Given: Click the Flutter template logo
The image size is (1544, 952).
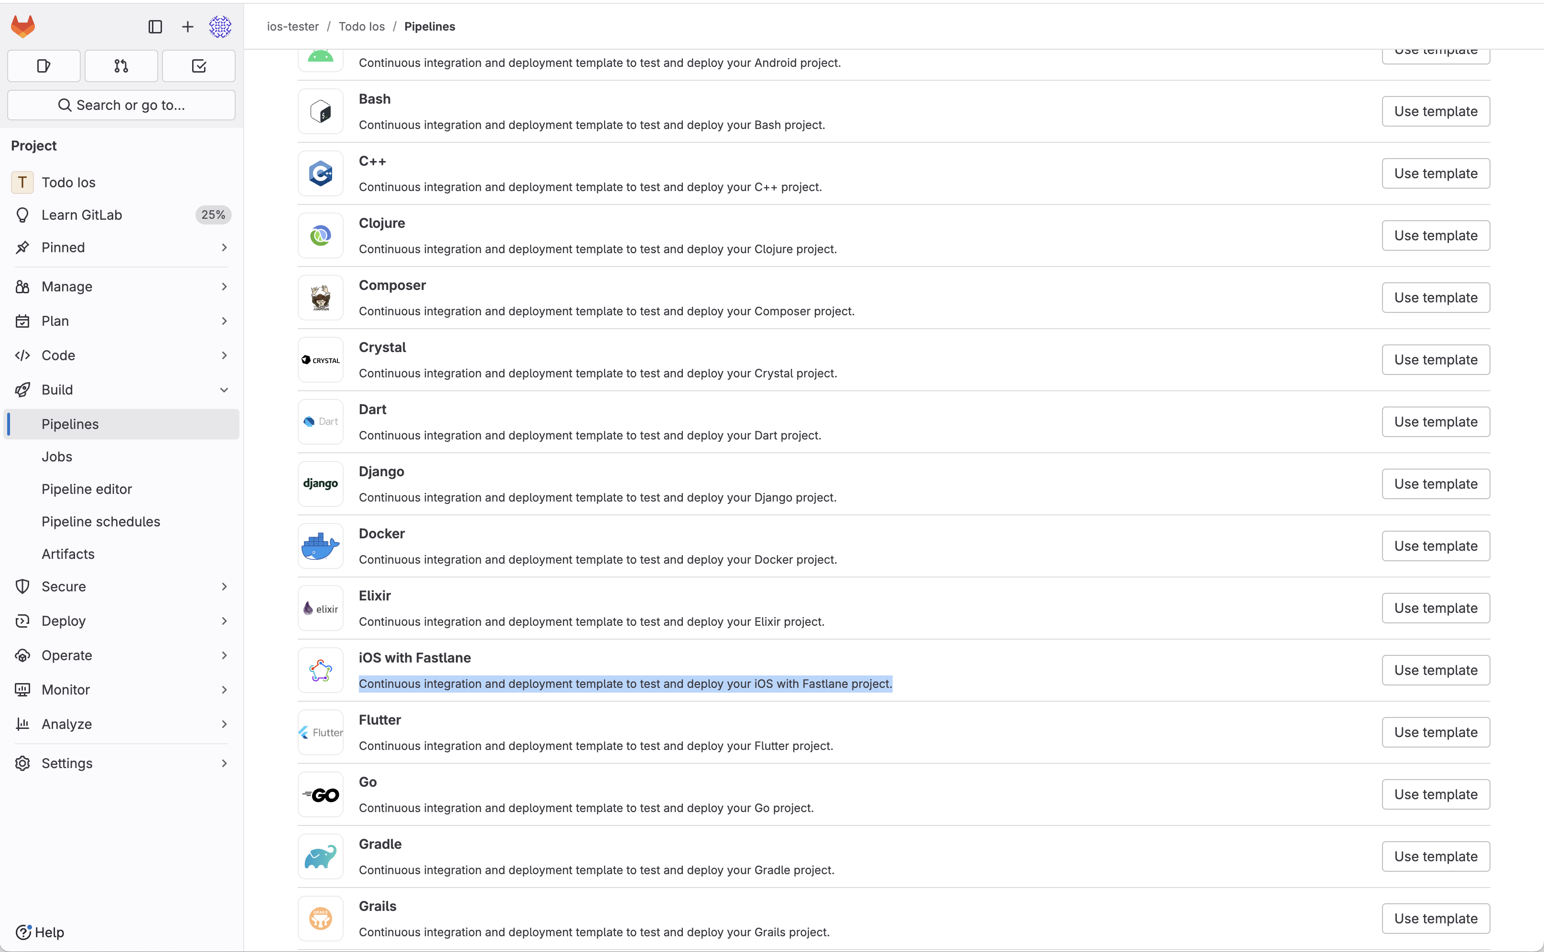Looking at the screenshot, I should tap(321, 733).
